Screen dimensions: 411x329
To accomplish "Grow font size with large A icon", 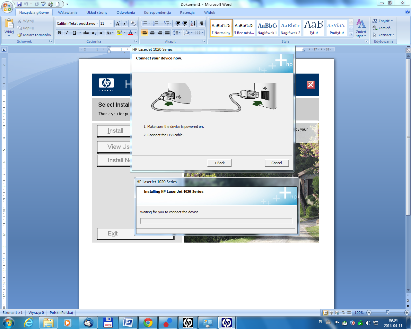I will pos(118,23).
